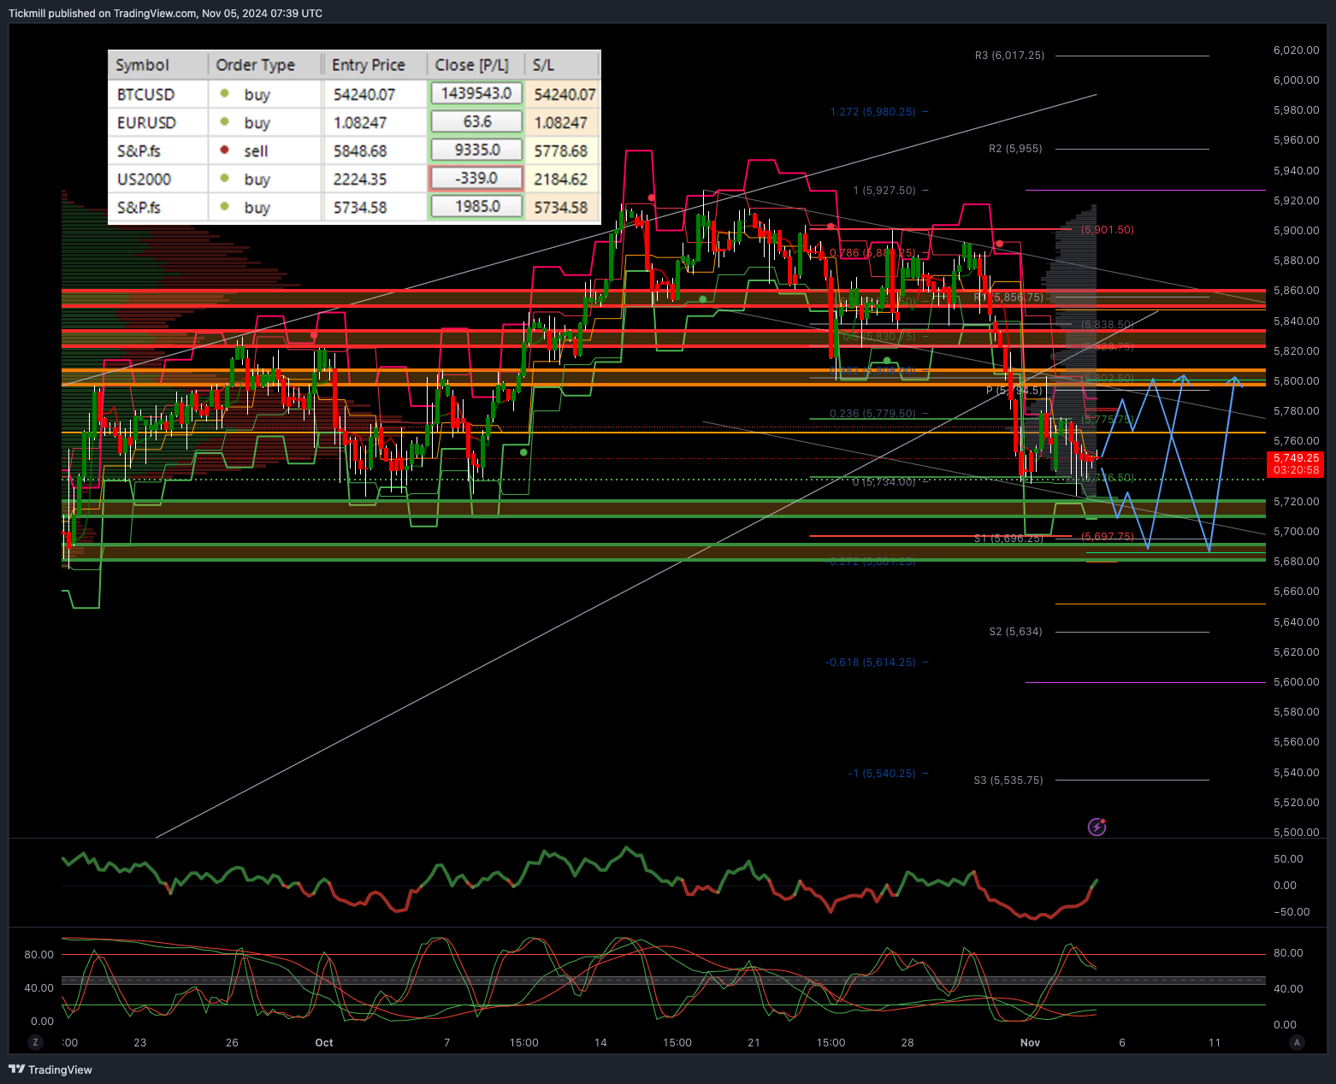The height and width of the screenshot is (1084, 1336).
Task: Click the Symbol column header
Action: click(x=158, y=65)
